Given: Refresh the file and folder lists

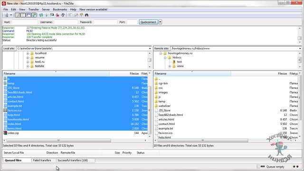Looking at the screenshot, I should (x=41, y=15).
